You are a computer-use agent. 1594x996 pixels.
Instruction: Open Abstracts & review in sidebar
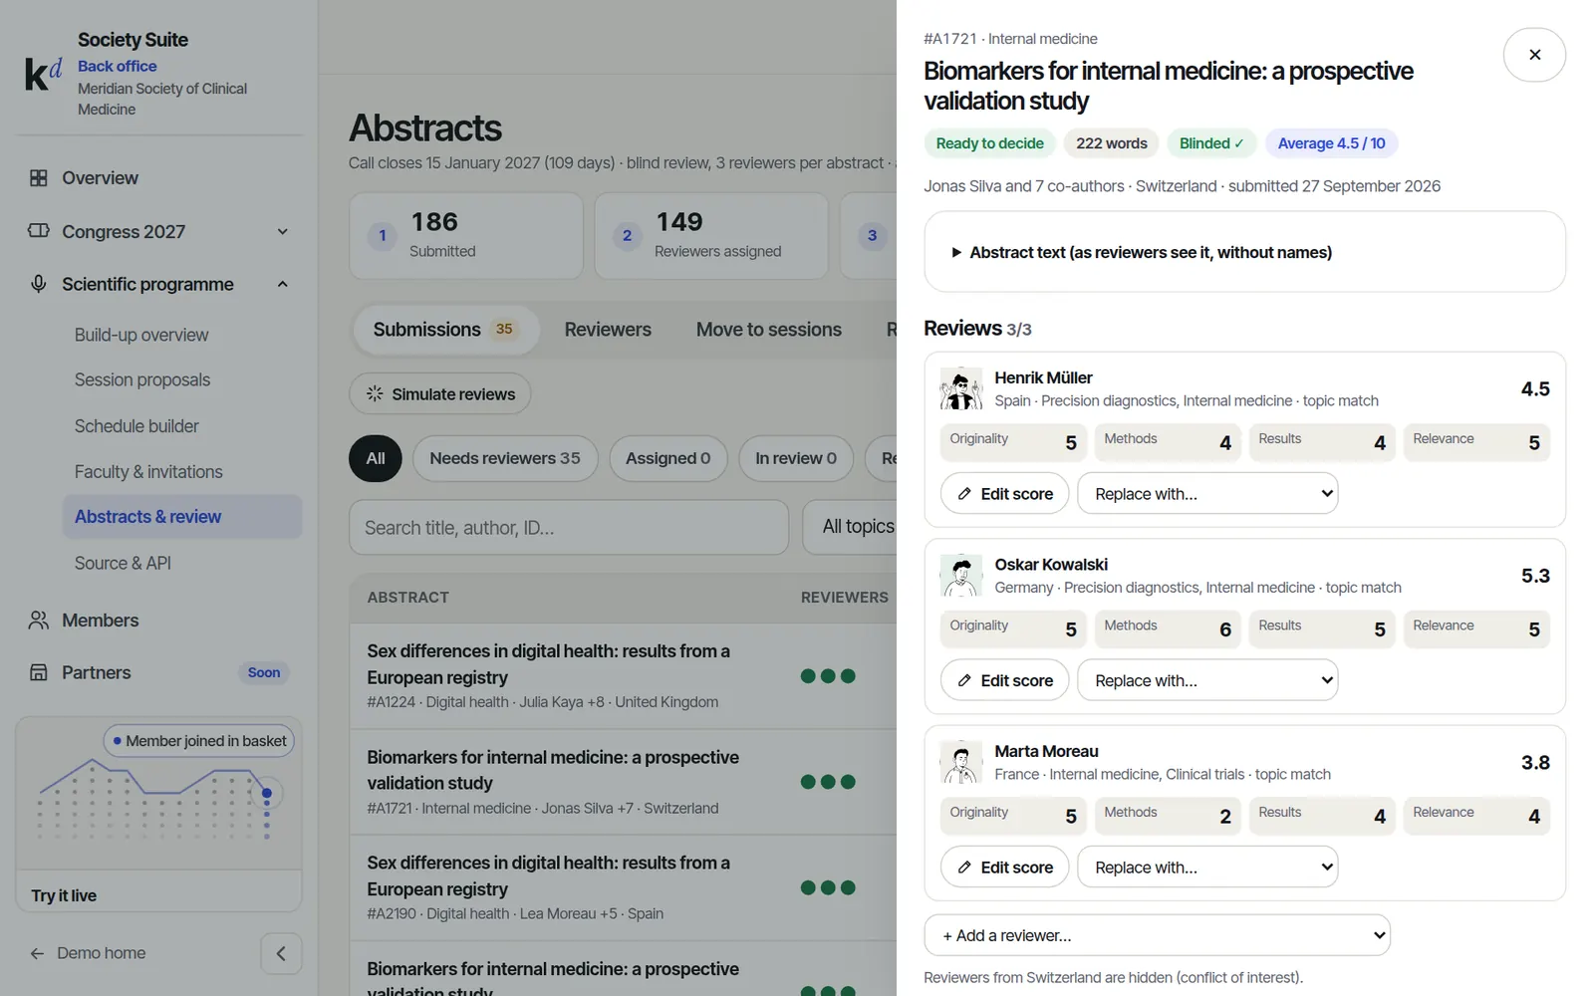[x=182, y=517]
